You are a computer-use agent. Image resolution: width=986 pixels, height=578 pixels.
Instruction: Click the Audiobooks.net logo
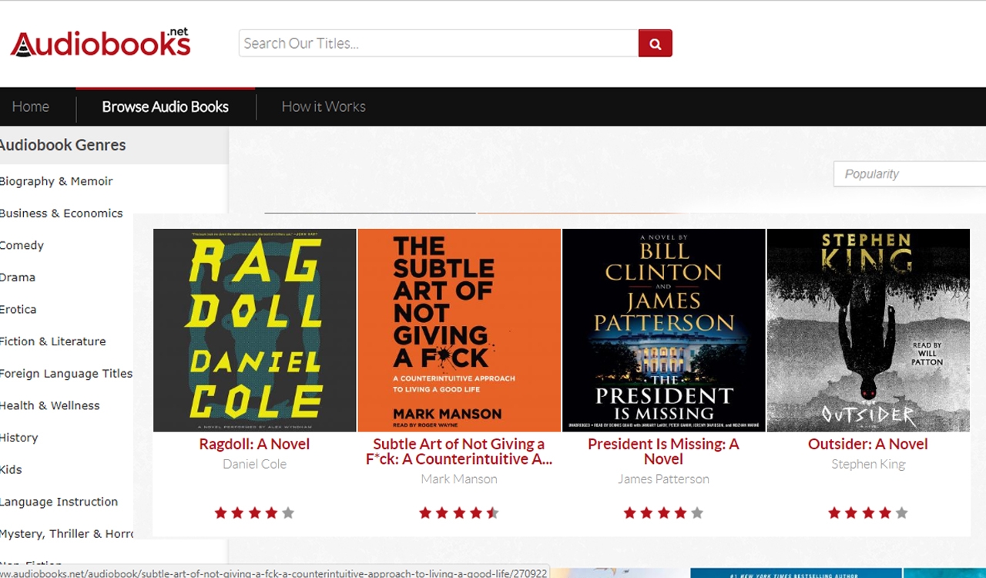point(100,42)
